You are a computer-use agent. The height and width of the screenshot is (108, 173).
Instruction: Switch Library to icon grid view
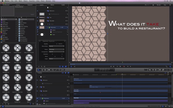[30, 104]
